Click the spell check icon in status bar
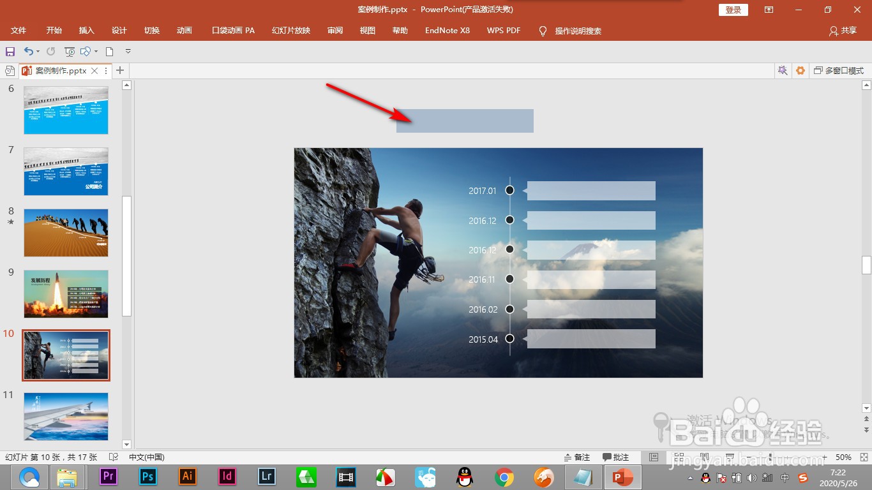This screenshot has width=872, height=490. pyautogui.click(x=114, y=457)
